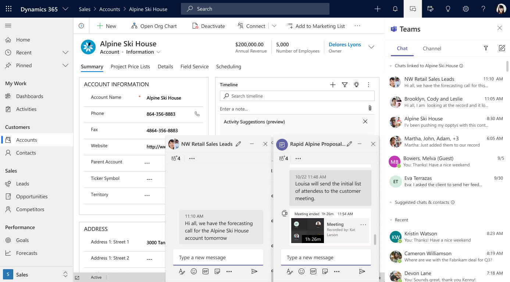The height and width of the screenshot is (282, 510).
Task: Collapse the left navigation hamburger menu
Action: [x=8, y=26]
